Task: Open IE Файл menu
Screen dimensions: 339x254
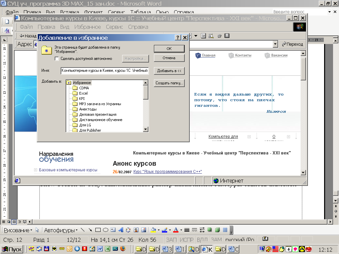Action: (26, 27)
